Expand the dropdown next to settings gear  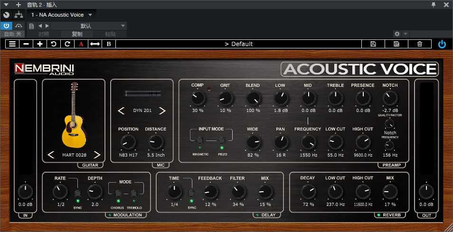(406, 34)
